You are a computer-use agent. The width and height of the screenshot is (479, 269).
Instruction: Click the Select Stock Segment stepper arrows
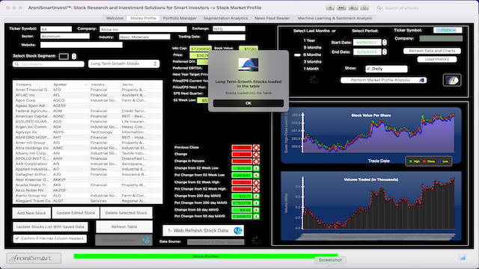pos(74,57)
